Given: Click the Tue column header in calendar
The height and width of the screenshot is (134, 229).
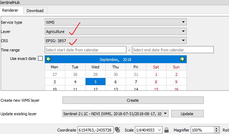Looking at the screenshot, I should click(x=75, y=67).
